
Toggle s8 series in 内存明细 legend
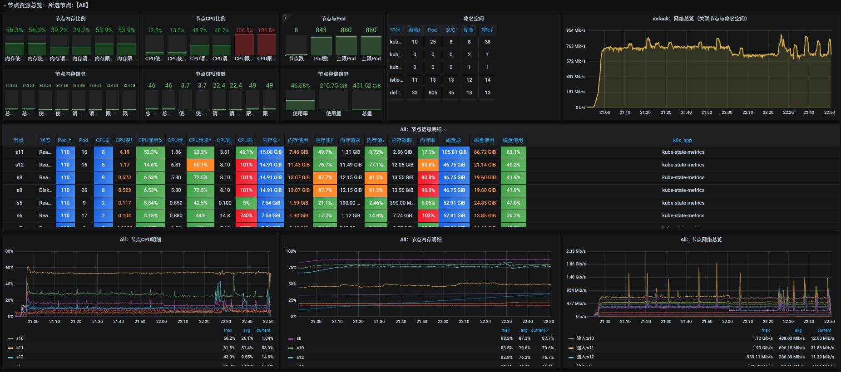tap(299, 338)
